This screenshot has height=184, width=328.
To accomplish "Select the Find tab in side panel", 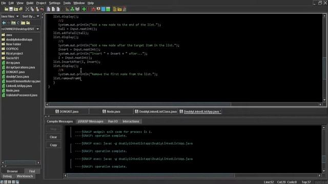I will pos(32,171).
